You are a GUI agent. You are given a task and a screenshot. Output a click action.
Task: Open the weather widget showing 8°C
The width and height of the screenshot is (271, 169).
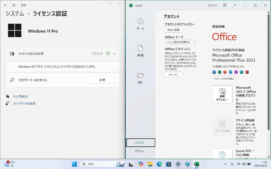(10, 164)
